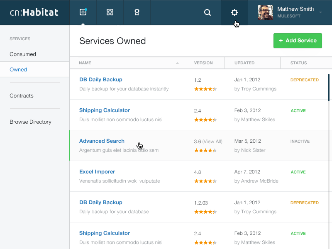This screenshot has width=332, height=249.
Task: Open Contracts from the sidebar
Action: coord(22,96)
